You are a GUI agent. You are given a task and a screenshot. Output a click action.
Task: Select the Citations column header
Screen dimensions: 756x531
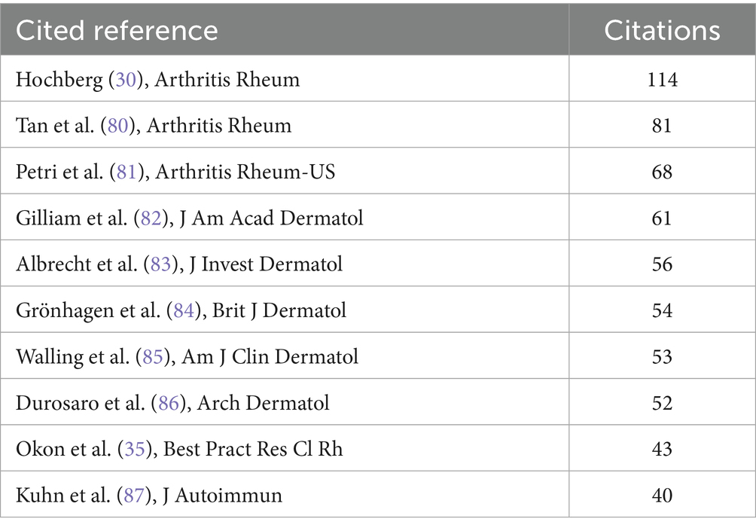(662, 30)
